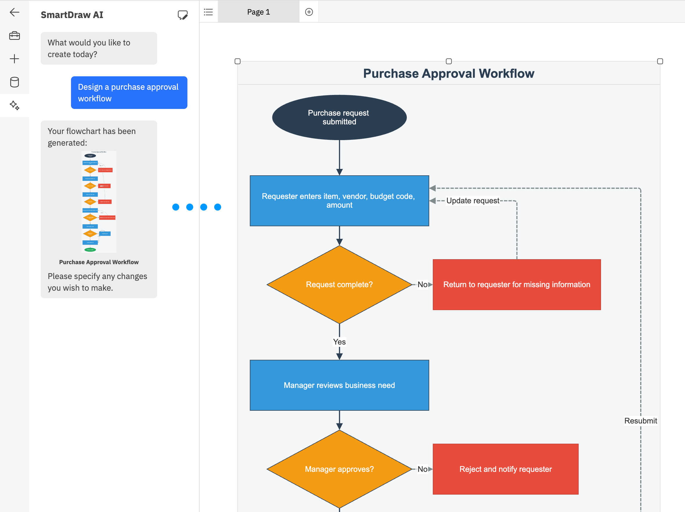
Task: Click Please specify any changes message
Action: (x=97, y=282)
